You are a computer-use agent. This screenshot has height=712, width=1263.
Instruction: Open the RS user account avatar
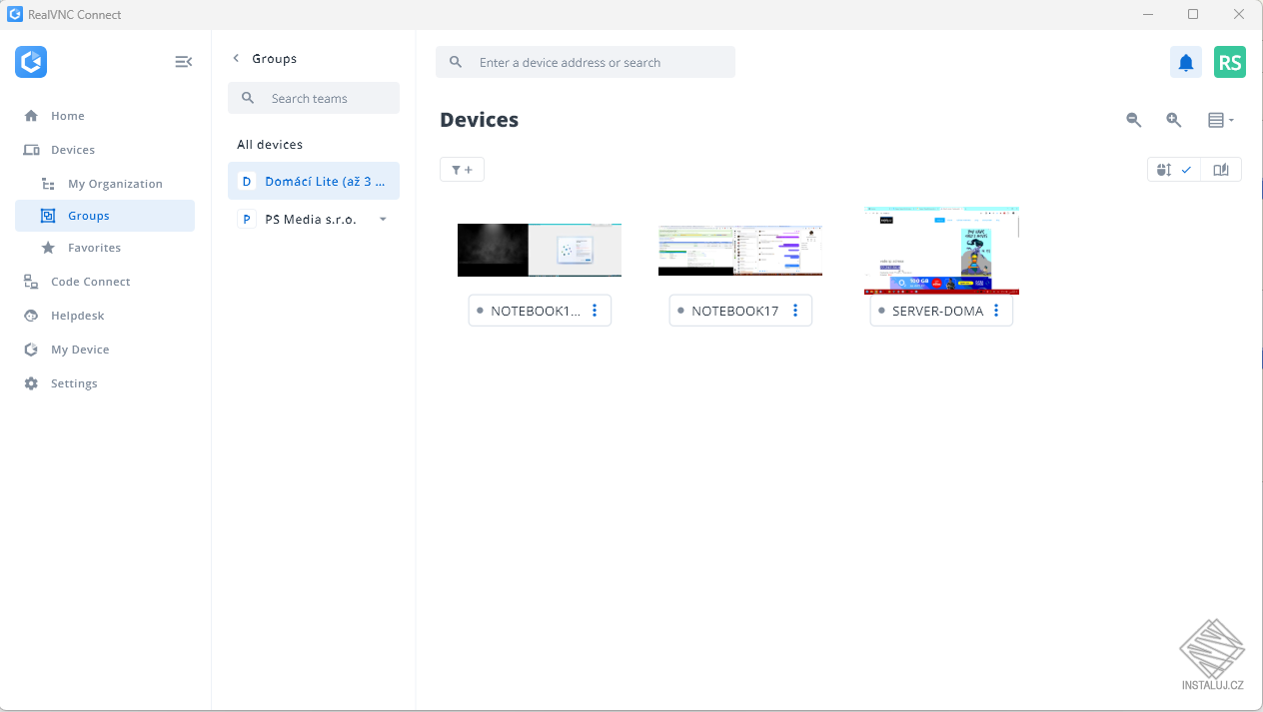(1230, 62)
